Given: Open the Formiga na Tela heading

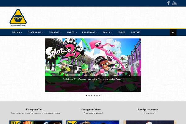Looking at the screenshot, I should 34,109.
